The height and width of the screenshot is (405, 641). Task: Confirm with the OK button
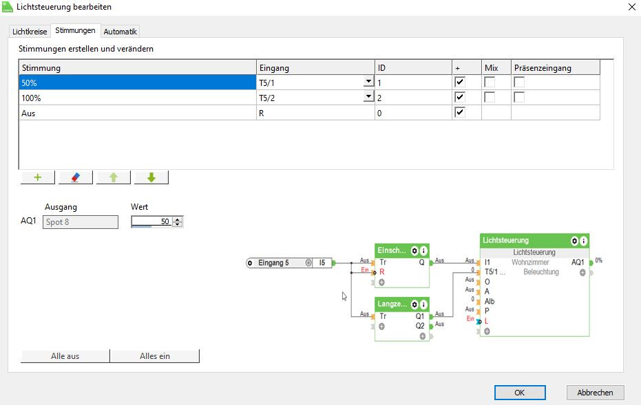pyautogui.click(x=520, y=393)
